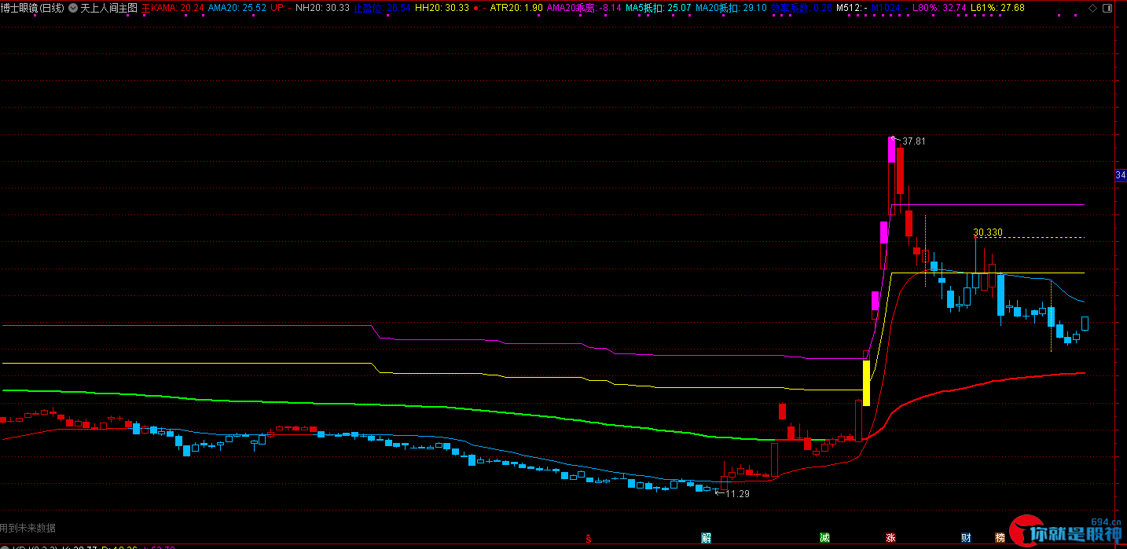The width and height of the screenshot is (1127, 549).
Task: Click the 30.330 yellow price label
Action: [988, 232]
